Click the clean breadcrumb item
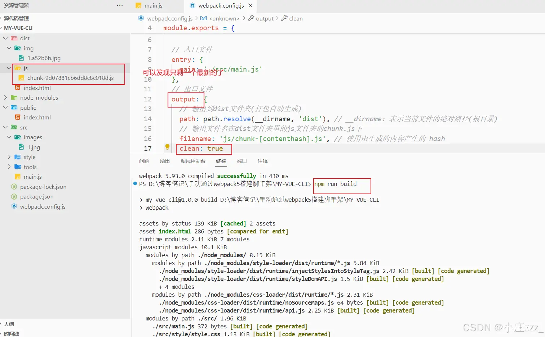This screenshot has height=337, width=545. [x=296, y=18]
